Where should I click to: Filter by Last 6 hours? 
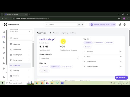[x=55, y=67]
